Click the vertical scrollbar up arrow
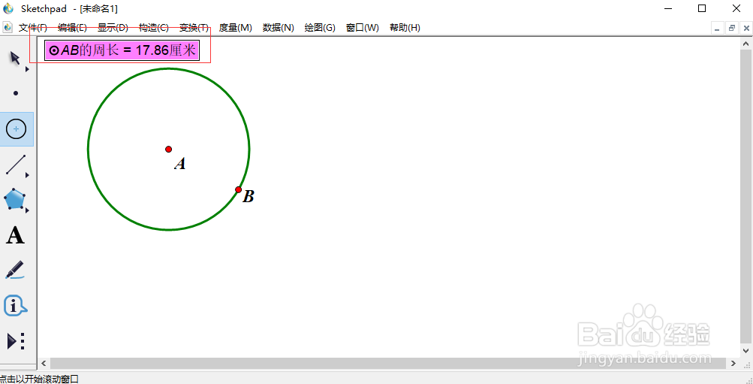The height and width of the screenshot is (384, 753). [746, 44]
